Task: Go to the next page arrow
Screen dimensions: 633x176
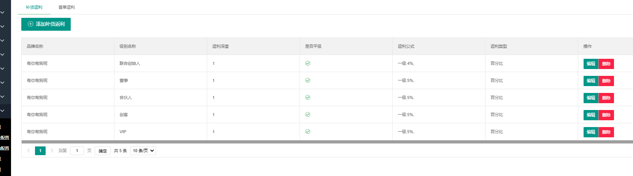Action: [52, 151]
